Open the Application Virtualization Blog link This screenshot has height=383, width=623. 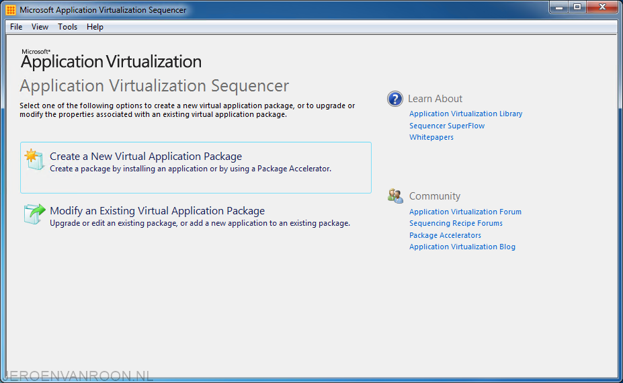[x=462, y=247]
